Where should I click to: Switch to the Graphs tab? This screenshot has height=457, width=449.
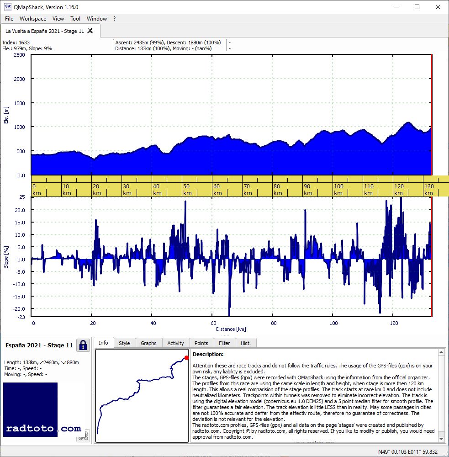[x=148, y=343]
